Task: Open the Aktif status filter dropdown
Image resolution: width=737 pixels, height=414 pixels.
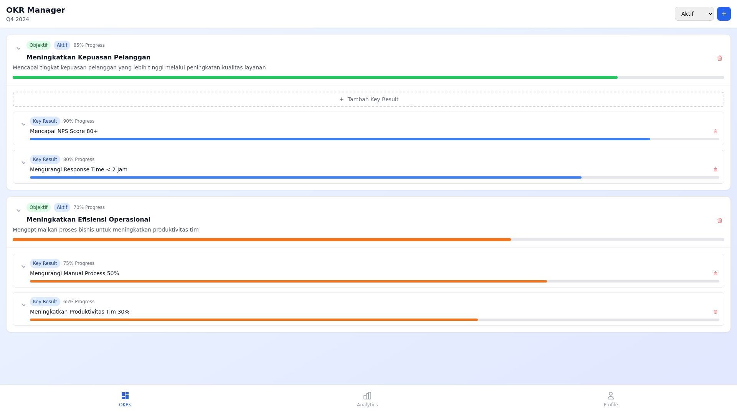Action: tap(694, 14)
